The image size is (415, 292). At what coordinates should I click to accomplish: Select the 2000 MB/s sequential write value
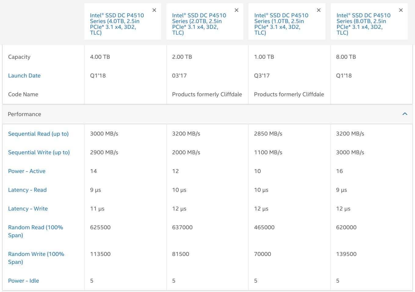[x=186, y=152]
